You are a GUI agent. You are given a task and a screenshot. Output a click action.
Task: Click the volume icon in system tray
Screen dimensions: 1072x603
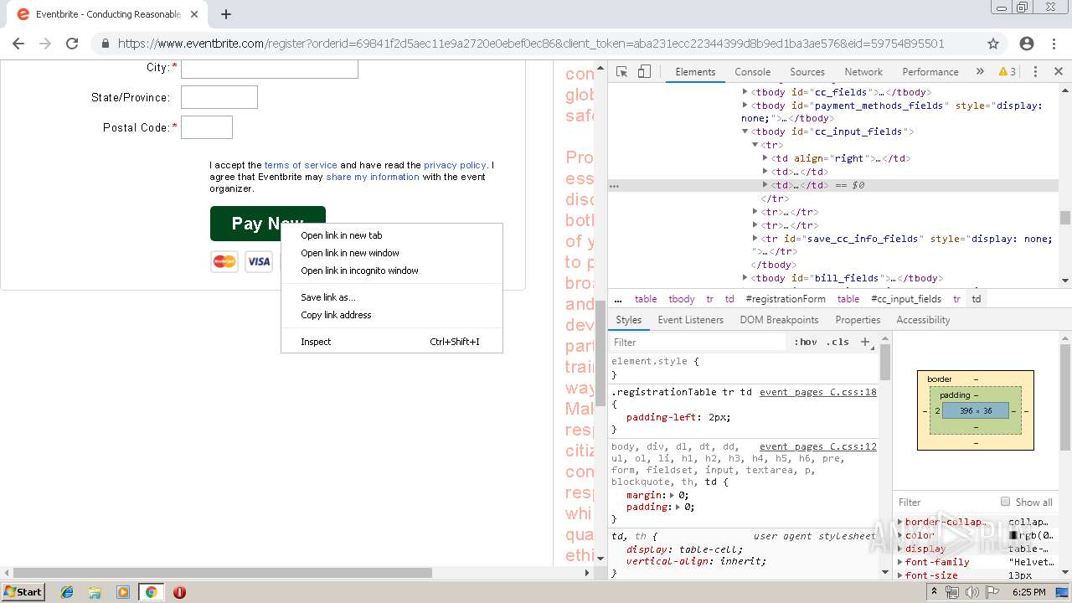pyautogui.click(x=972, y=592)
